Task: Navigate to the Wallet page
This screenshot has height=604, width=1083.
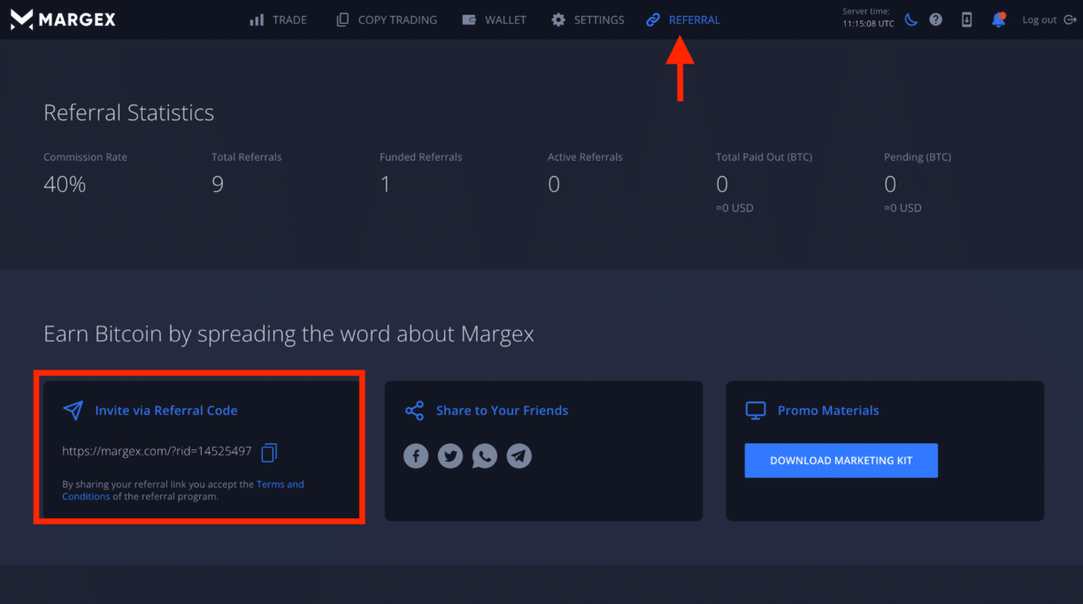Action: coord(494,19)
